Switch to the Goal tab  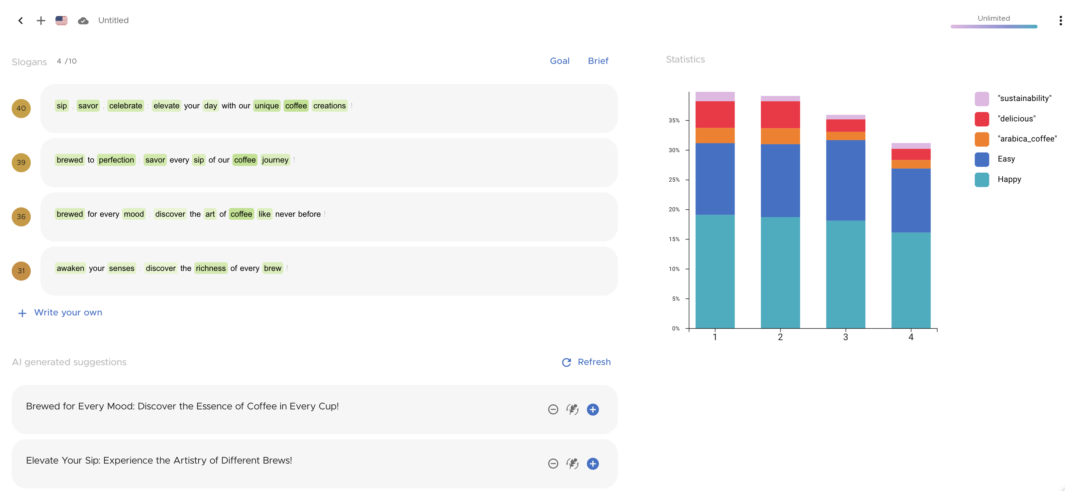(559, 61)
